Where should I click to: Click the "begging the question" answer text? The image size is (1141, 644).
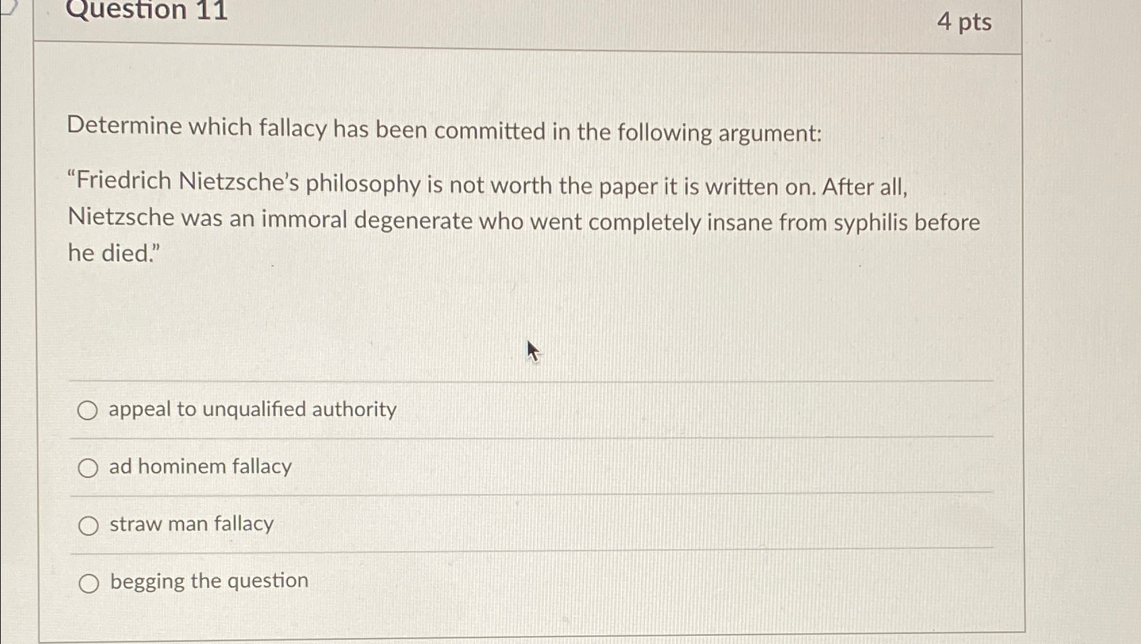[208, 581]
